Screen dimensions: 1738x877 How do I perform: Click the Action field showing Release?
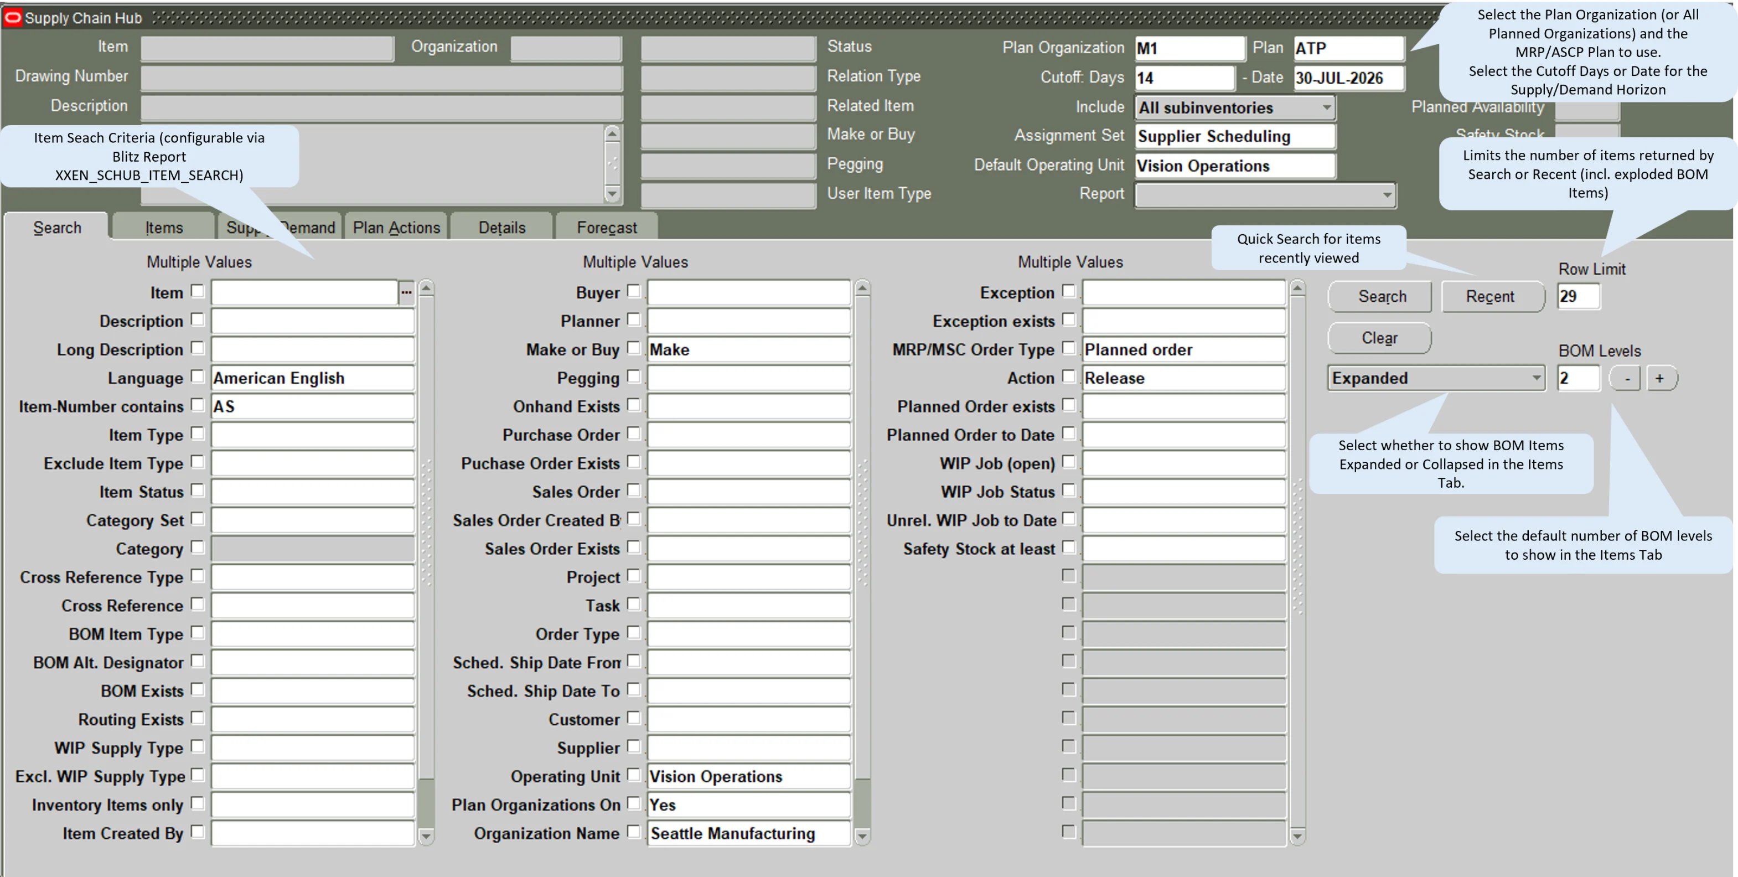coord(1183,378)
